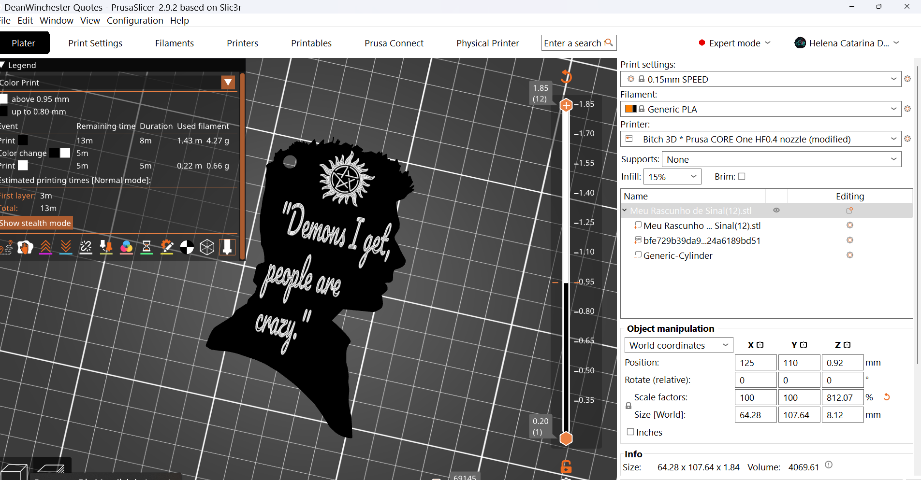Click settings gear for Generic-Cylinder part
The height and width of the screenshot is (480, 921).
[x=850, y=255]
